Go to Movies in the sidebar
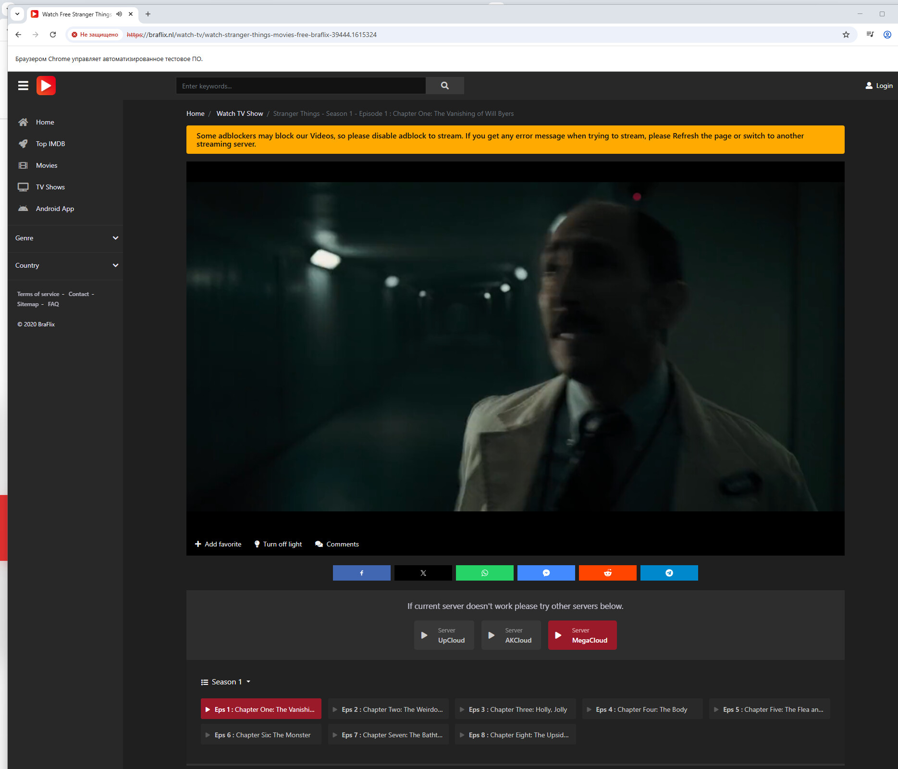Viewport: 898px width, 769px height. pyautogui.click(x=46, y=165)
